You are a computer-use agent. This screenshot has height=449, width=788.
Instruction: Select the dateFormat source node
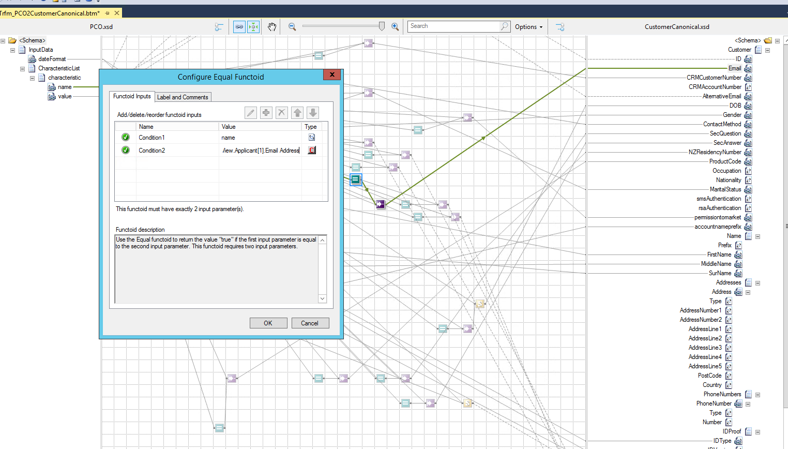[x=52, y=59]
